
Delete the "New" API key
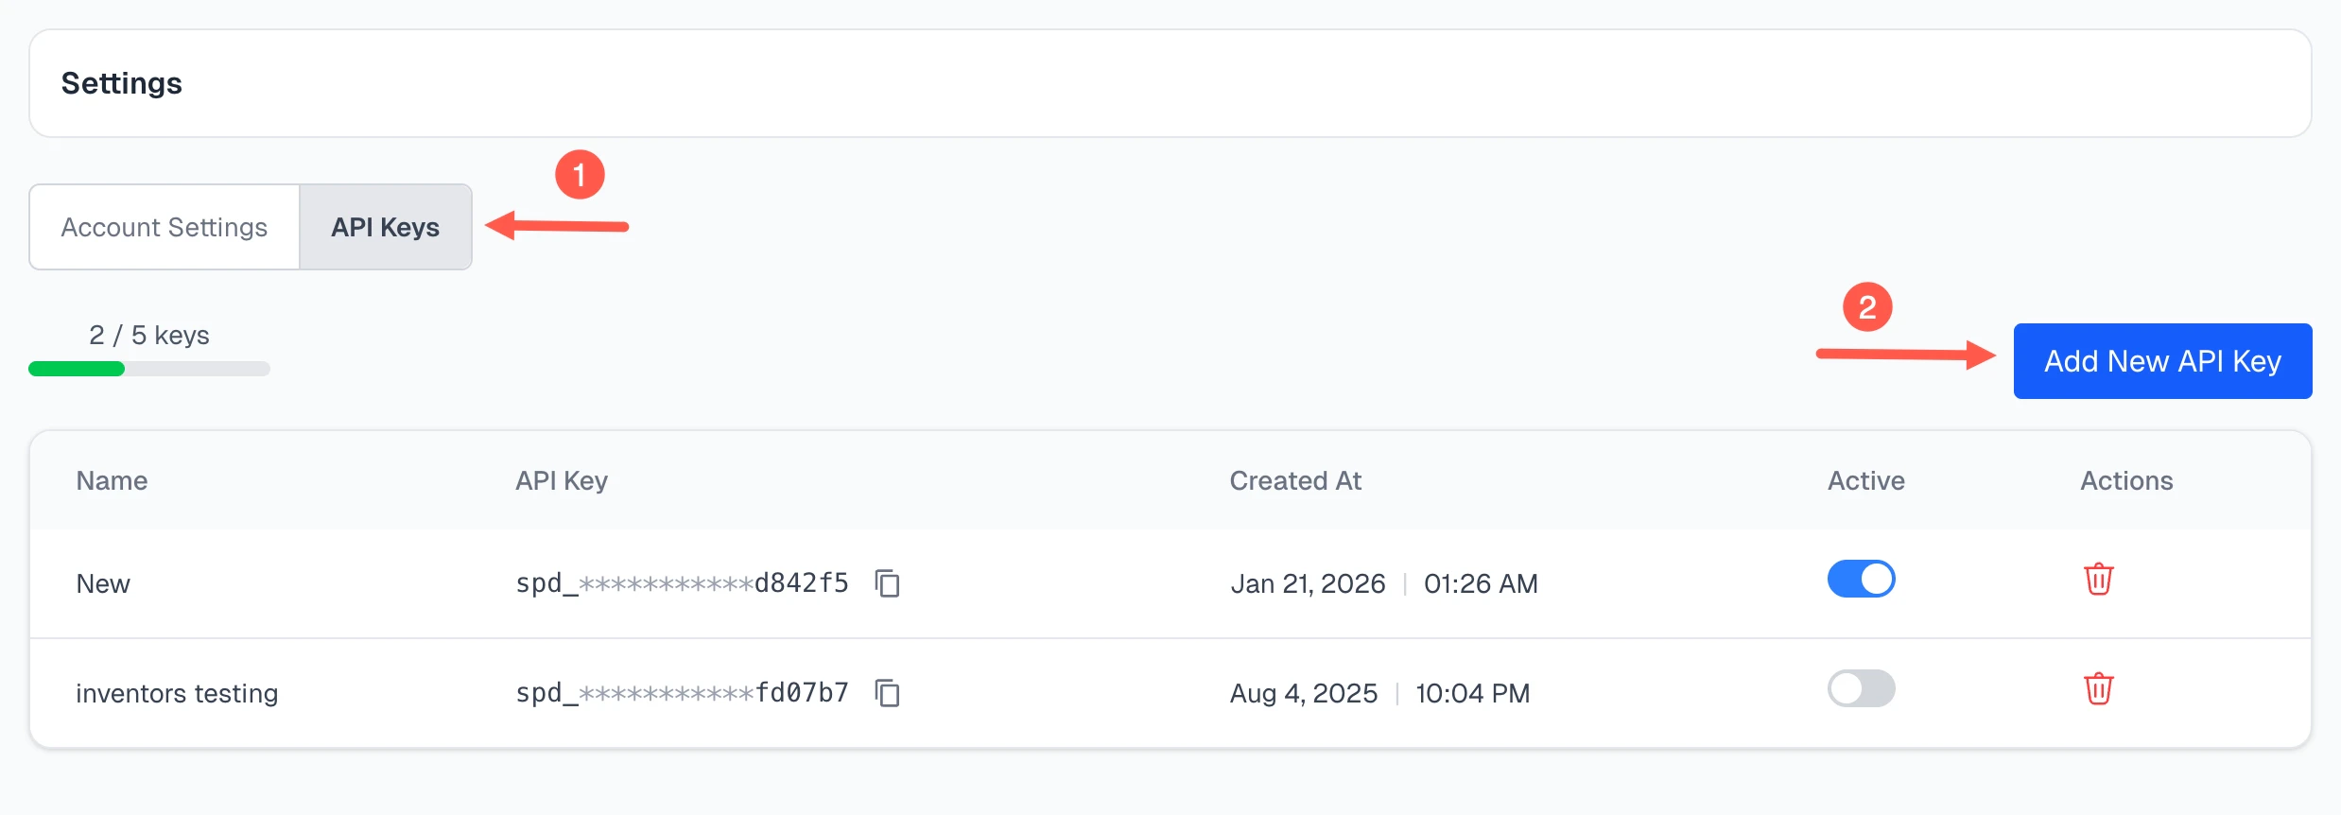[2099, 580]
